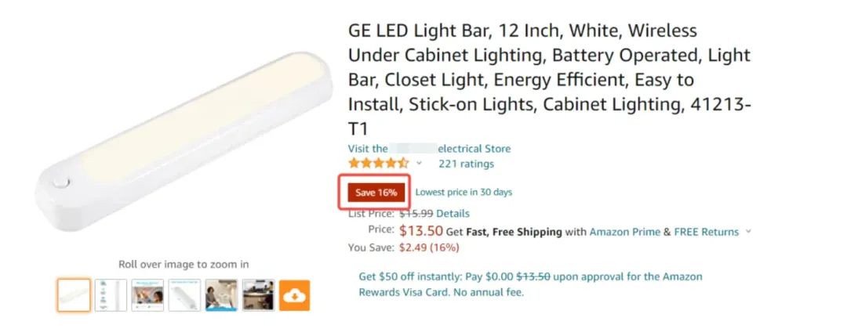Open the Amazon Prime link
The image size is (847, 332).
[625, 233]
